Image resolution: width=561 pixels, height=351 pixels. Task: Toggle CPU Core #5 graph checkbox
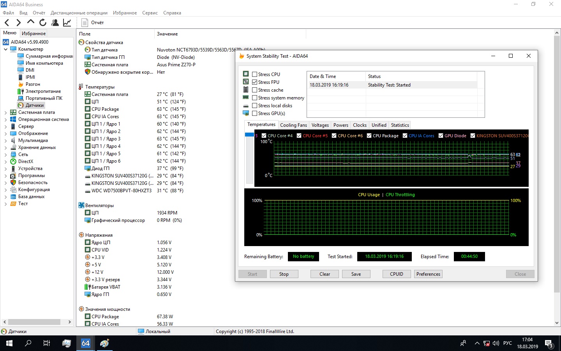point(299,136)
